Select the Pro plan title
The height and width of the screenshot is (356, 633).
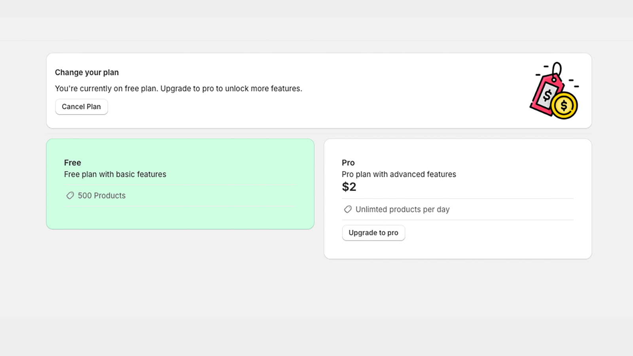[348, 163]
